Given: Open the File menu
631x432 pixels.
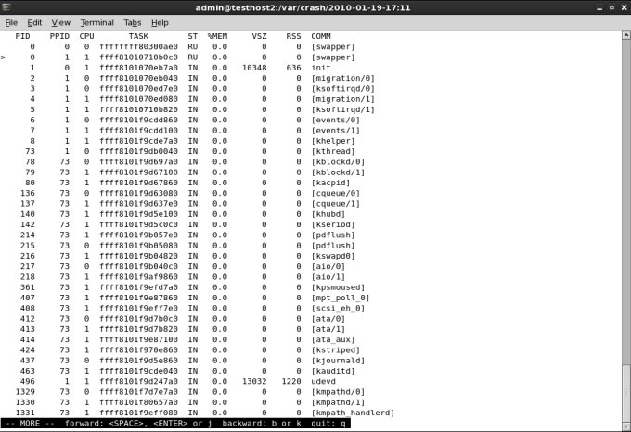Looking at the screenshot, I should (x=11, y=23).
